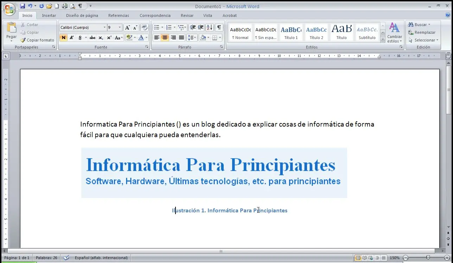Increase font size with the A-up icon
The width and height of the screenshot is (453, 263).
pyautogui.click(x=127, y=27)
